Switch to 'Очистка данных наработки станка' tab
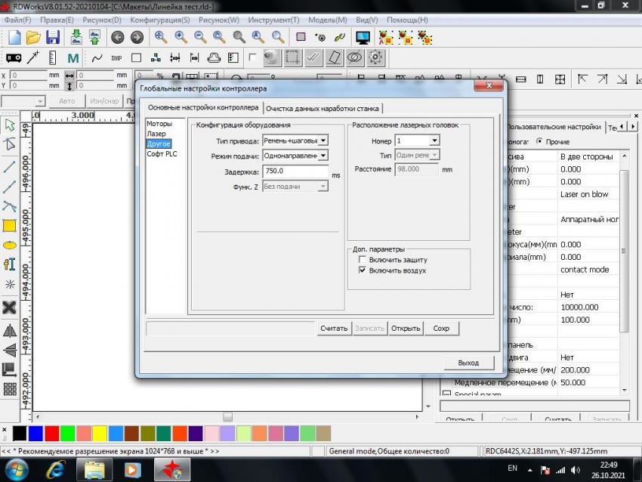Viewport: 642px width, 482px height. click(x=323, y=108)
